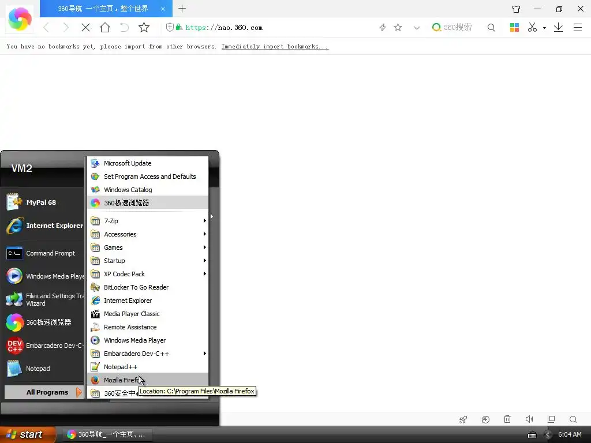591x443 pixels.
Task: Open Windows Catalog menu entry
Action: click(x=148, y=189)
